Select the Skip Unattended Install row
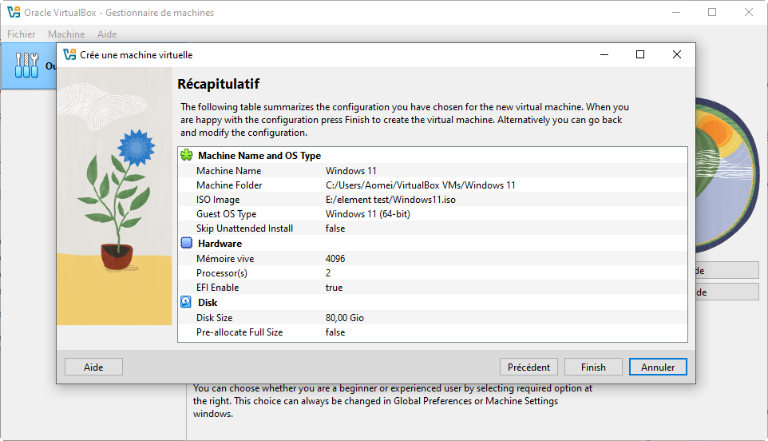 point(431,228)
